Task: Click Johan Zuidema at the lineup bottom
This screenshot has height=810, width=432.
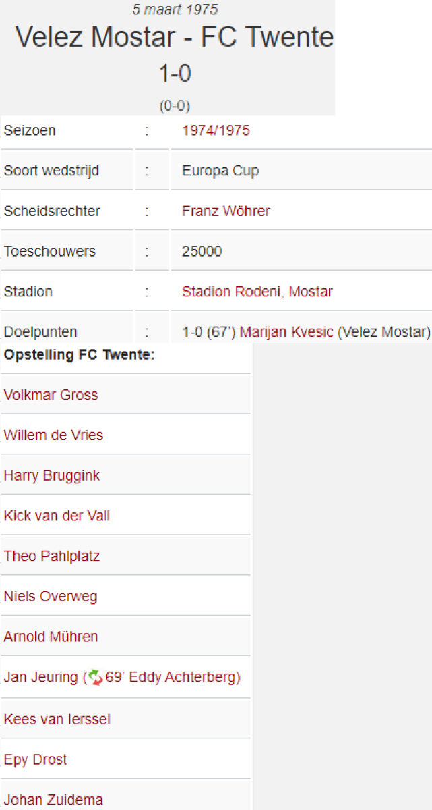Action: pyautogui.click(x=53, y=801)
